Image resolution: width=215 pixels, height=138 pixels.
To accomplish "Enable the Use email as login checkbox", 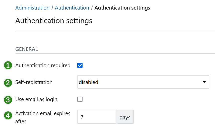I will [80, 99].
